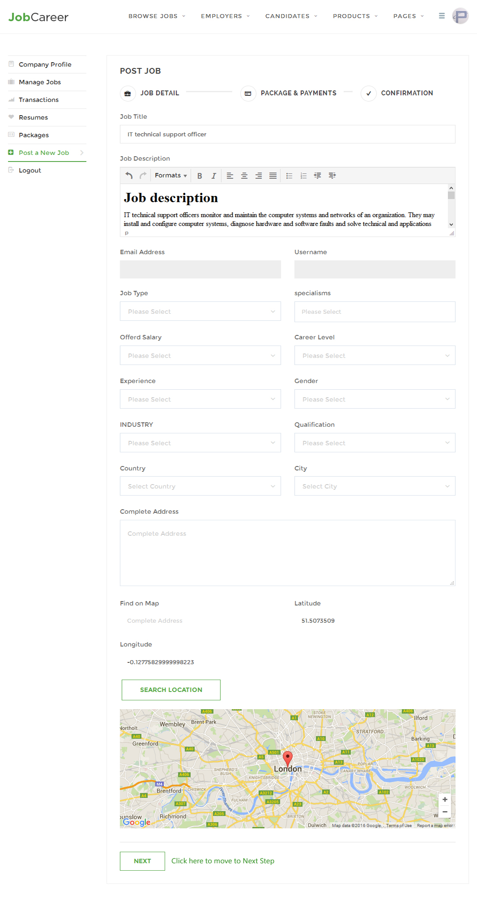Click the user profile avatar
The height and width of the screenshot is (906, 477).
click(x=460, y=16)
